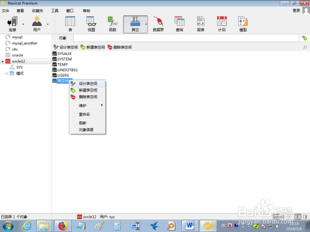Select the Table (表) toolbar icon
Screen dimensions: 310x232
70,24
